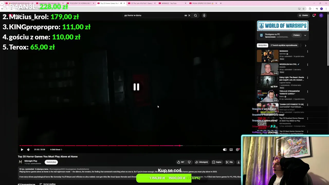329x185 pixels.
Task: Open the browser three-dot menu
Action: 326,9
